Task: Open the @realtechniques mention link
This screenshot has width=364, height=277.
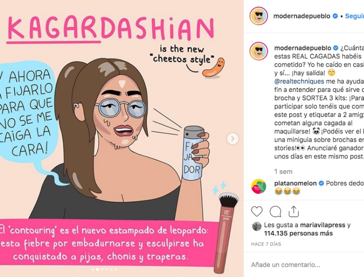Action: 299,81
